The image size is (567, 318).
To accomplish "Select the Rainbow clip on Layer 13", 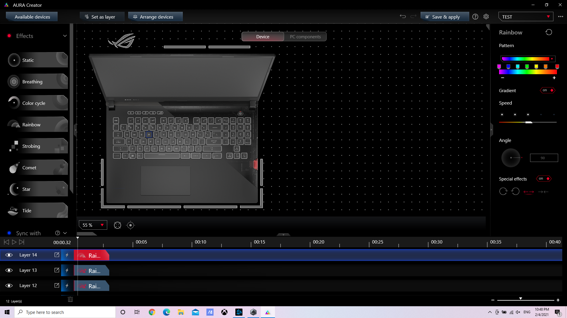I will click(x=92, y=271).
